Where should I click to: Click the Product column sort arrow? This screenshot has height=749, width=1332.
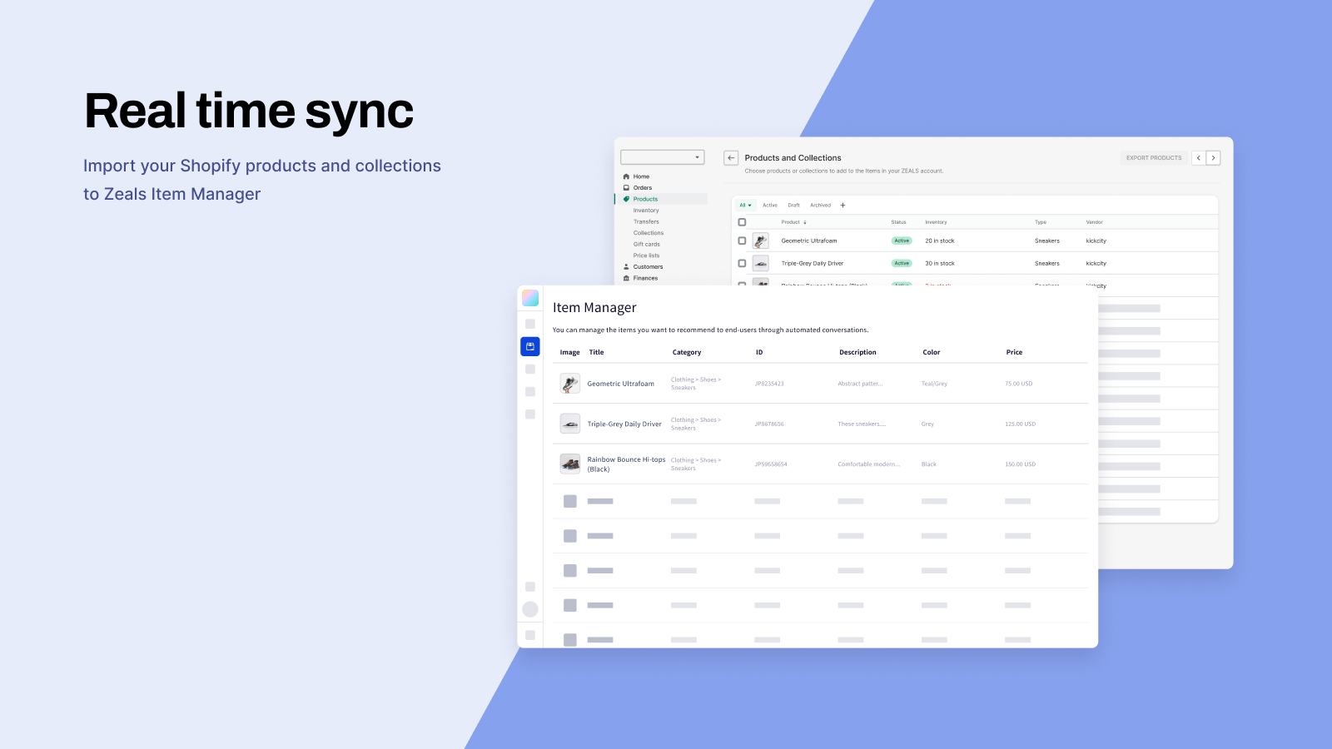point(805,222)
